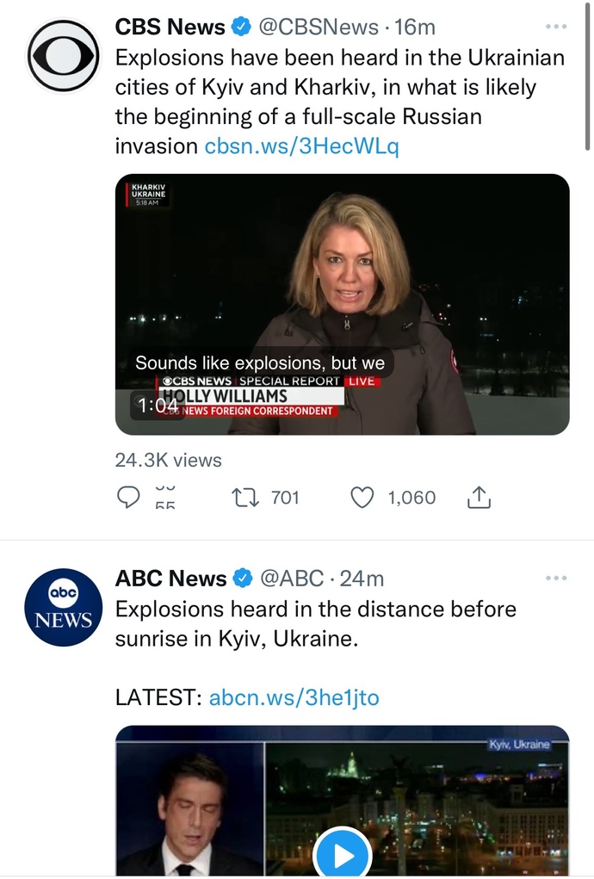
Task: Open the @ABC handle
Action: (291, 578)
